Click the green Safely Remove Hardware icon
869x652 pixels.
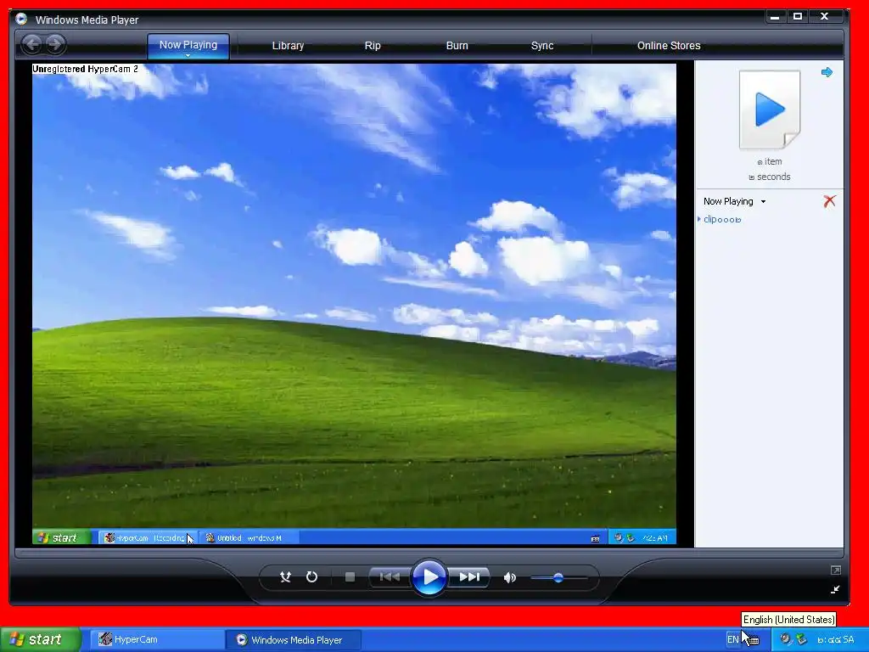[801, 639]
